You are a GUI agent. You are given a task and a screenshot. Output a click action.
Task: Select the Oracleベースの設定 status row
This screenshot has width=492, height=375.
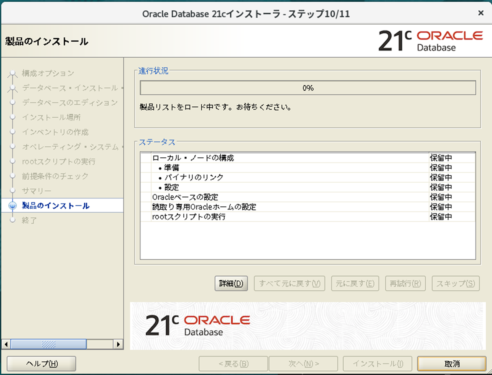(308, 197)
